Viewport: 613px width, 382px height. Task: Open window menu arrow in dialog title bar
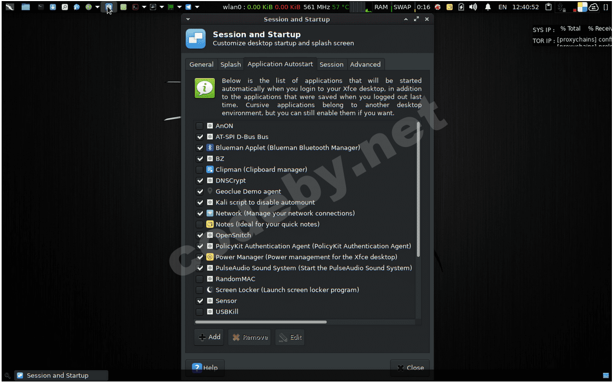click(x=188, y=19)
